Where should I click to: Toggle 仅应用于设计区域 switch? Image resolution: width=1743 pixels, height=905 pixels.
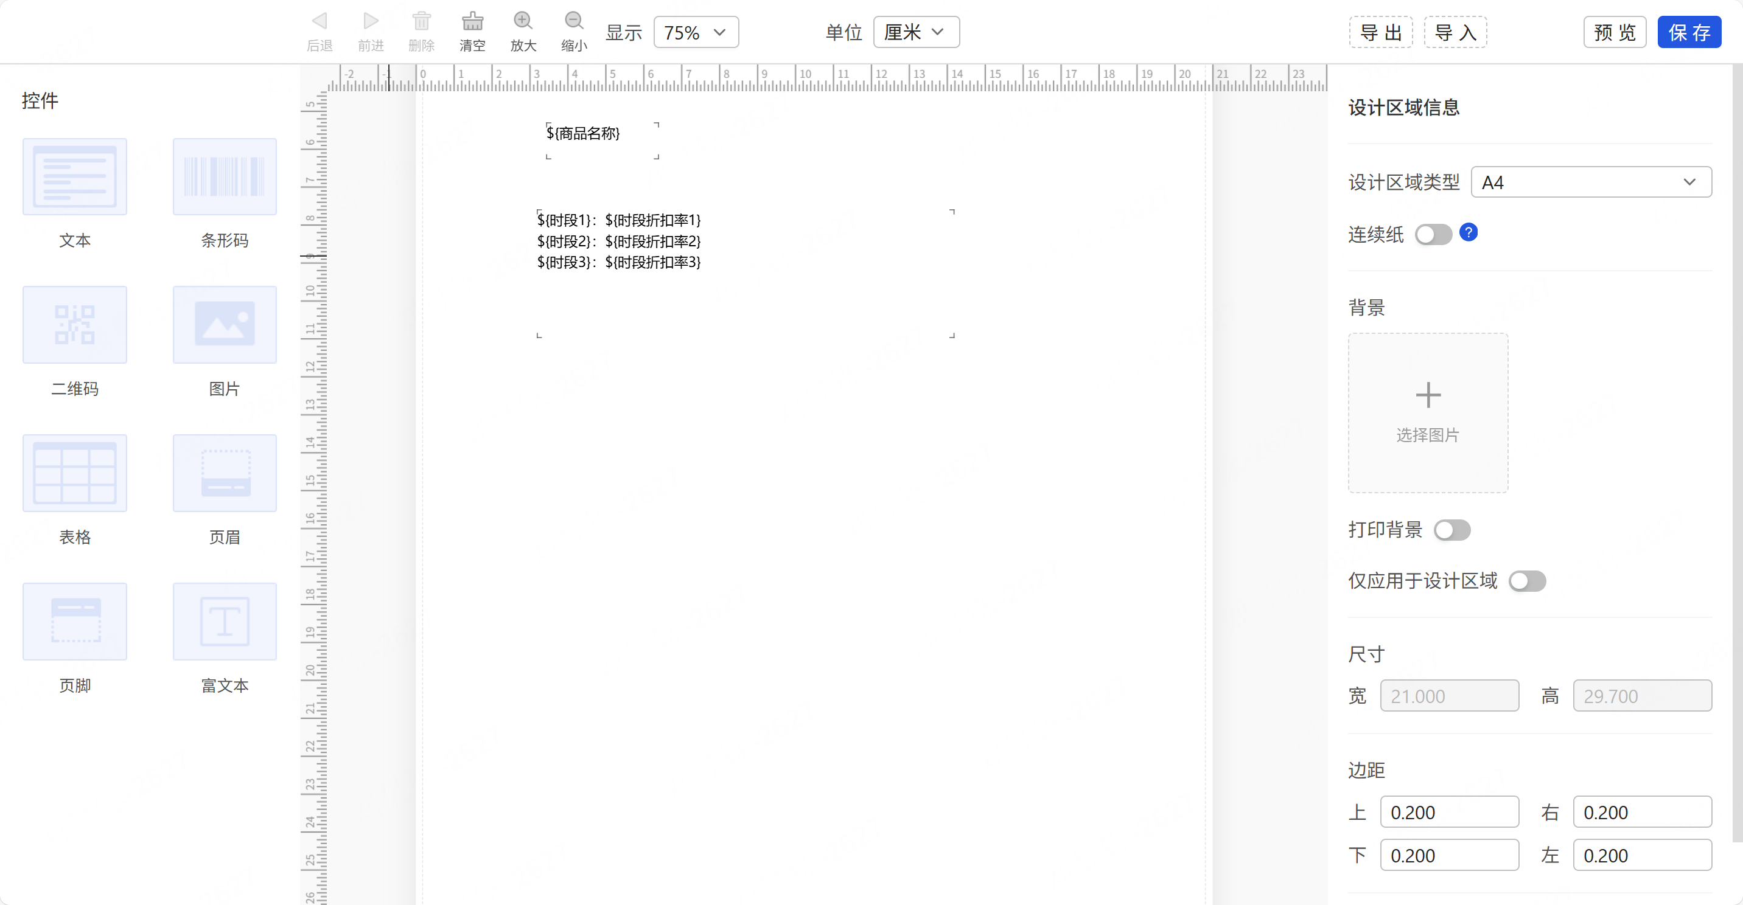tap(1527, 581)
